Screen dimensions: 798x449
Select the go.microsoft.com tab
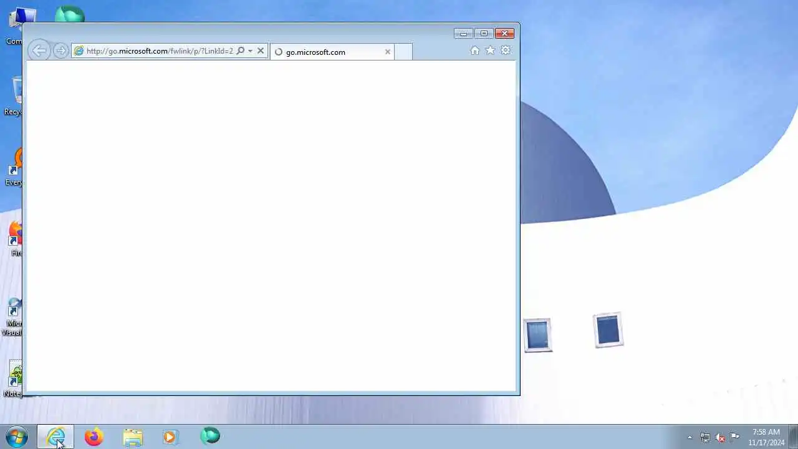click(332, 52)
